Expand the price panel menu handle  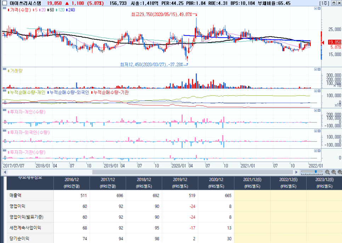4,8
